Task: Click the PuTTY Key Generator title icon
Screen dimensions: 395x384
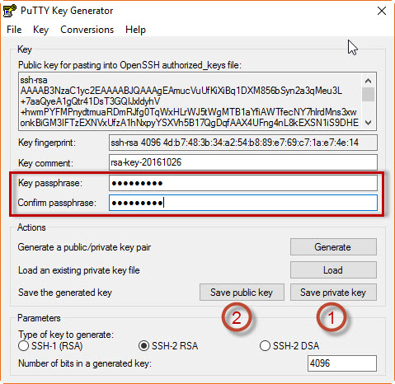Action: (x=9, y=11)
